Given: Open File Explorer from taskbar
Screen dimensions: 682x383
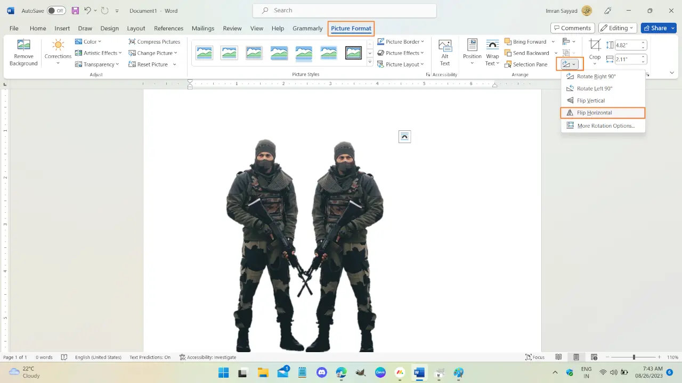Looking at the screenshot, I should tap(263, 372).
